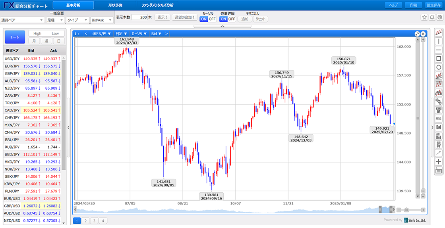Open the 通貨ペア dropdown

click(x=22, y=20)
